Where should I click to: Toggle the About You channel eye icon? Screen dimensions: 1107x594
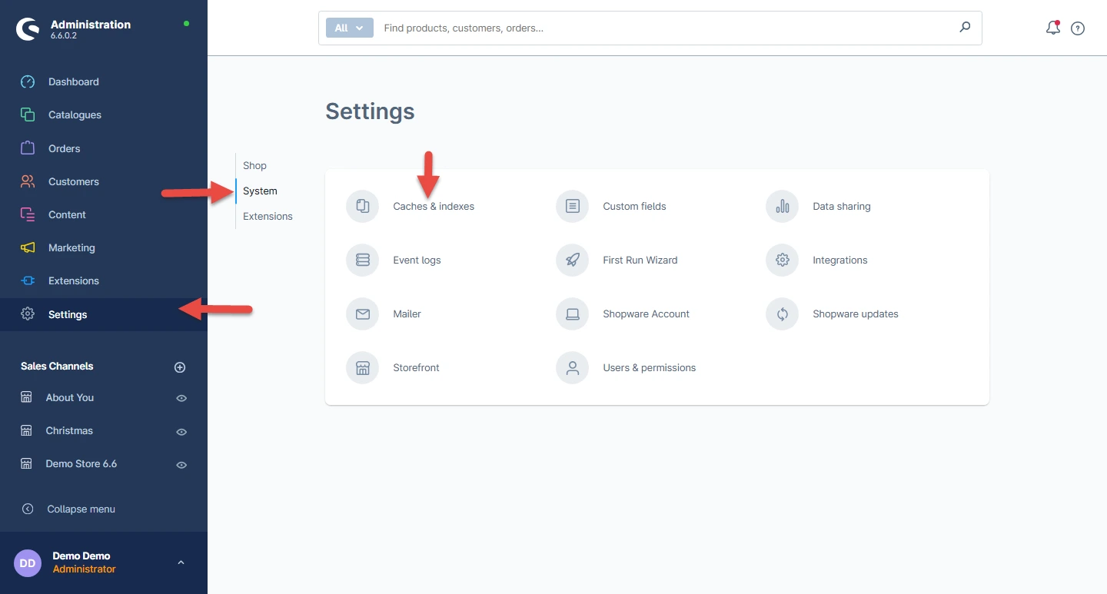coord(181,398)
